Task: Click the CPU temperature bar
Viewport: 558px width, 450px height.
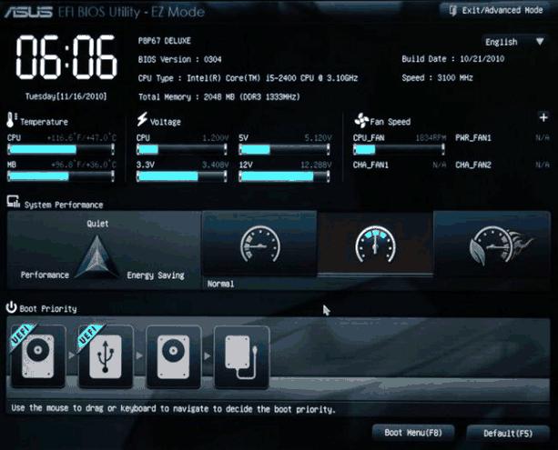Action: [x=61, y=149]
